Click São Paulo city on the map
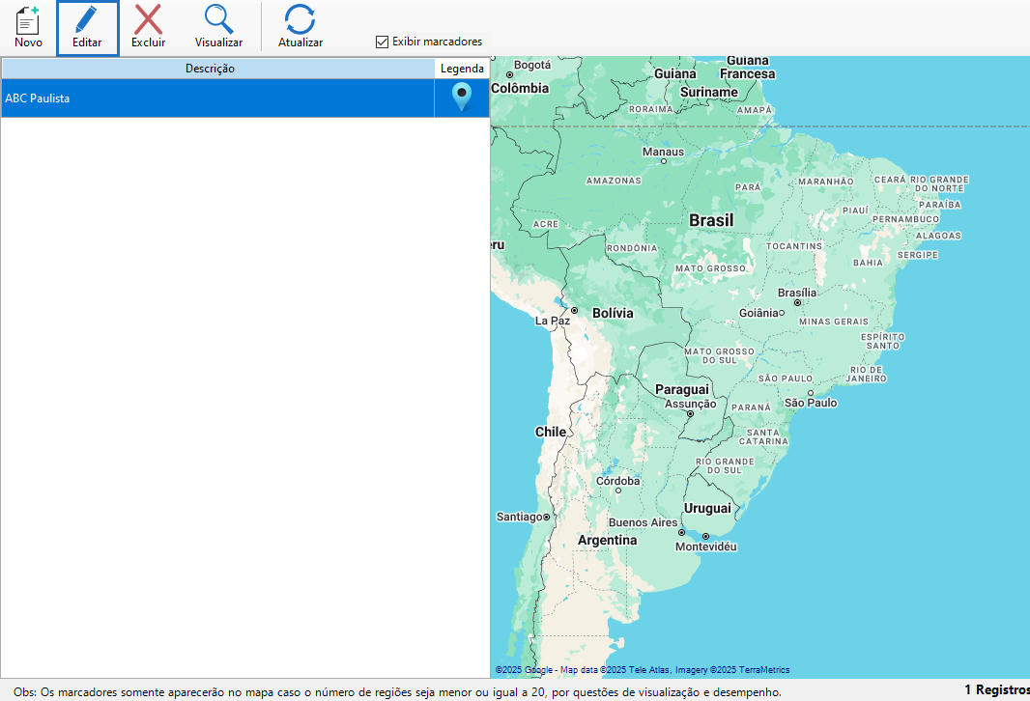This screenshot has width=1030, height=701. pos(810,402)
